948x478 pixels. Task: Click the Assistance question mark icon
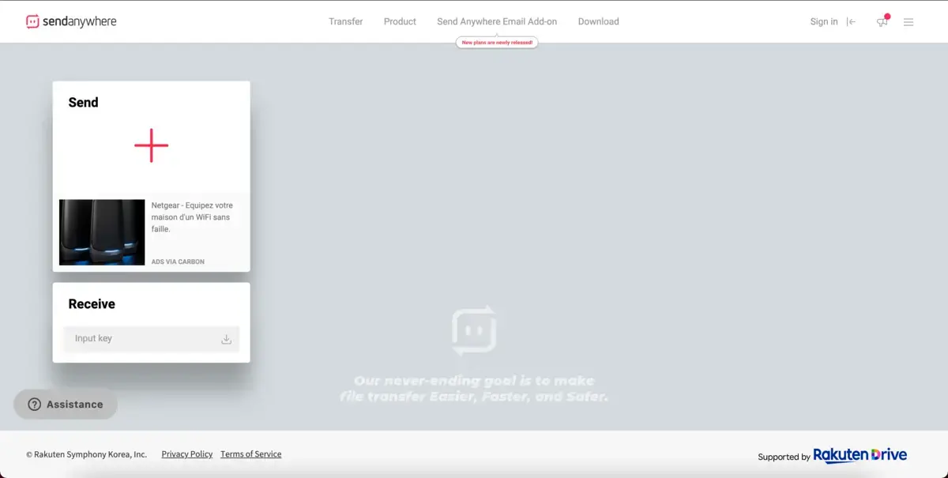tap(35, 405)
